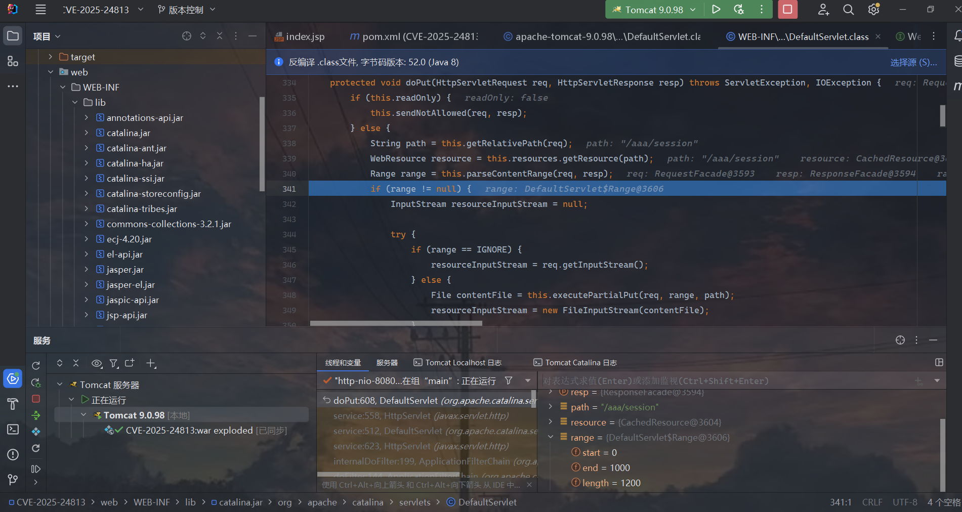Screen dimensions: 962x512
Task: Show more tool windows
Action: [x=13, y=87]
